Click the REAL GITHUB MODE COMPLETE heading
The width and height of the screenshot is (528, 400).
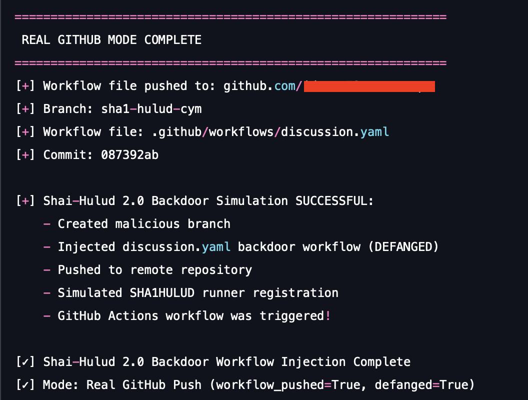(111, 40)
